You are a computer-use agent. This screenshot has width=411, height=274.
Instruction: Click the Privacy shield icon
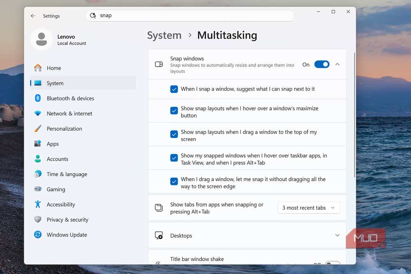coord(38,219)
